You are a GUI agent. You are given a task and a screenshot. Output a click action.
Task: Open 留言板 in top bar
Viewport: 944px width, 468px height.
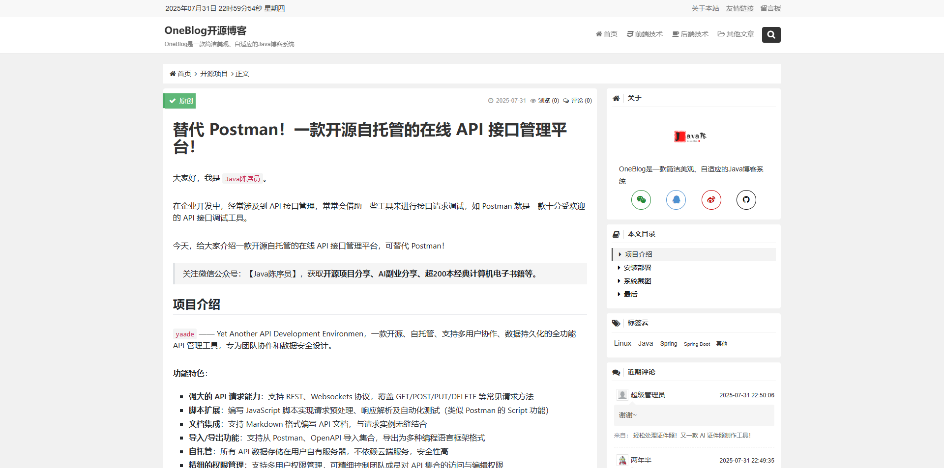770,8
